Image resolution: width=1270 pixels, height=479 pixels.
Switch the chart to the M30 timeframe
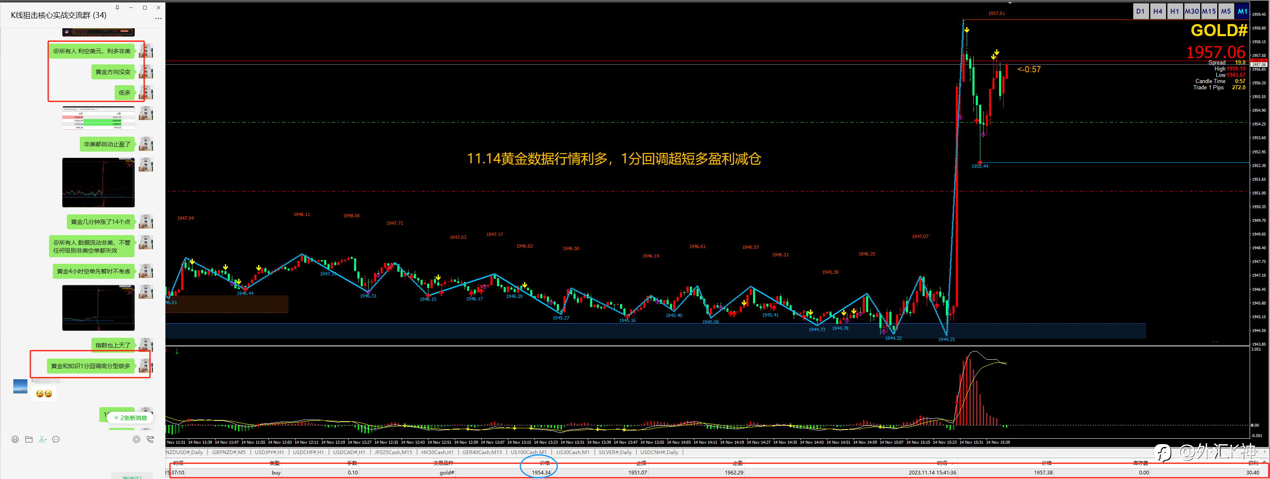(1191, 11)
